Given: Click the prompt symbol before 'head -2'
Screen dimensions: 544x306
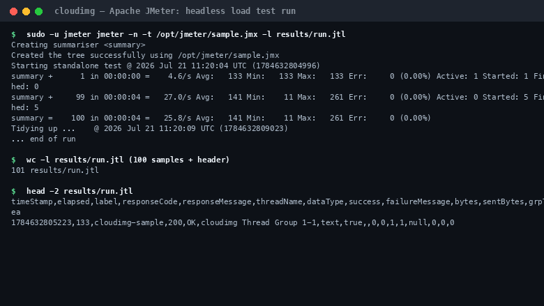Looking at the screenshot, I should [x=13, y=191].
